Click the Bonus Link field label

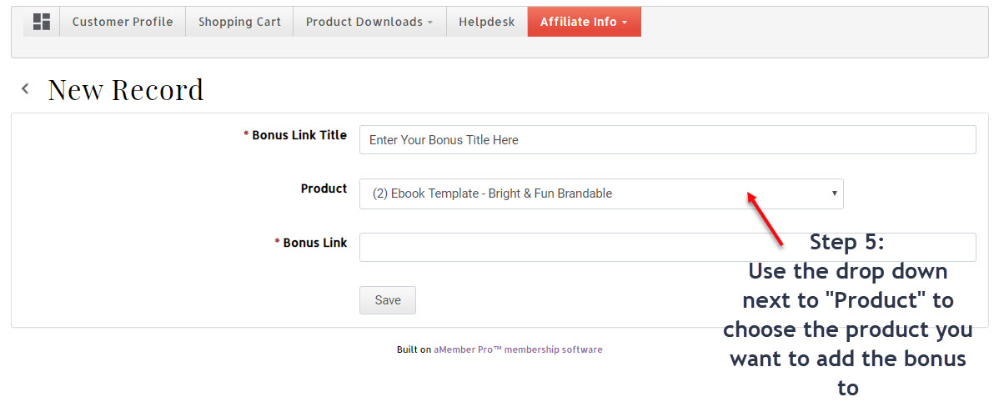tap(311, 243)
